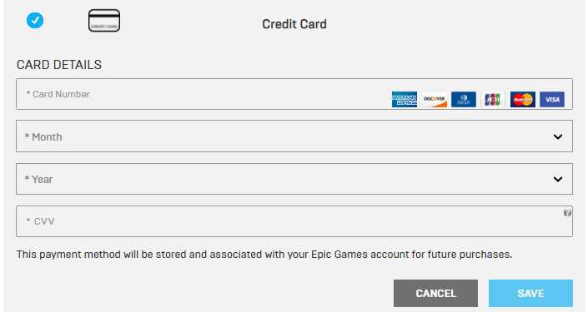Click the Visa card logo

point(552,99)
